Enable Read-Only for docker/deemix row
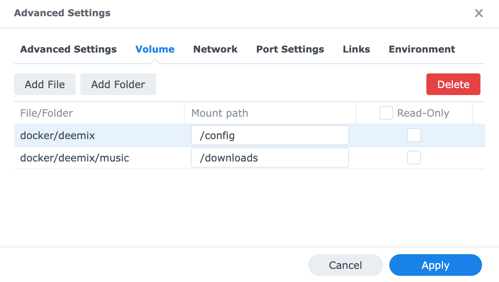This screenshot has width=499, height=282. (x=414, y=136)
